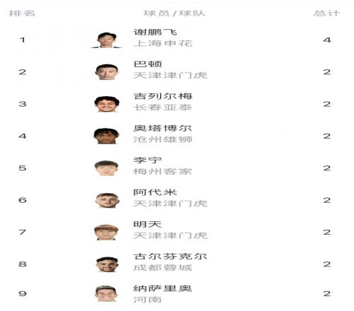Click team name 沧州雄狮
Screen dimensions: 354x311
point(163,139)
